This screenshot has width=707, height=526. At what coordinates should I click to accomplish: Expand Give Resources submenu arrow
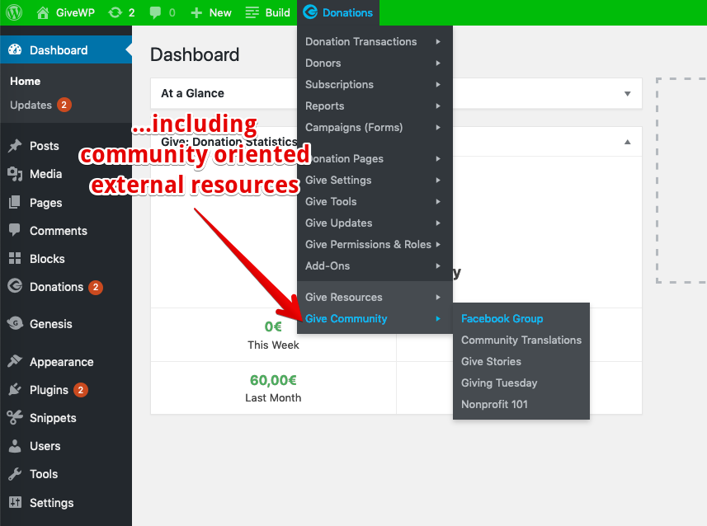pos(438,297)
